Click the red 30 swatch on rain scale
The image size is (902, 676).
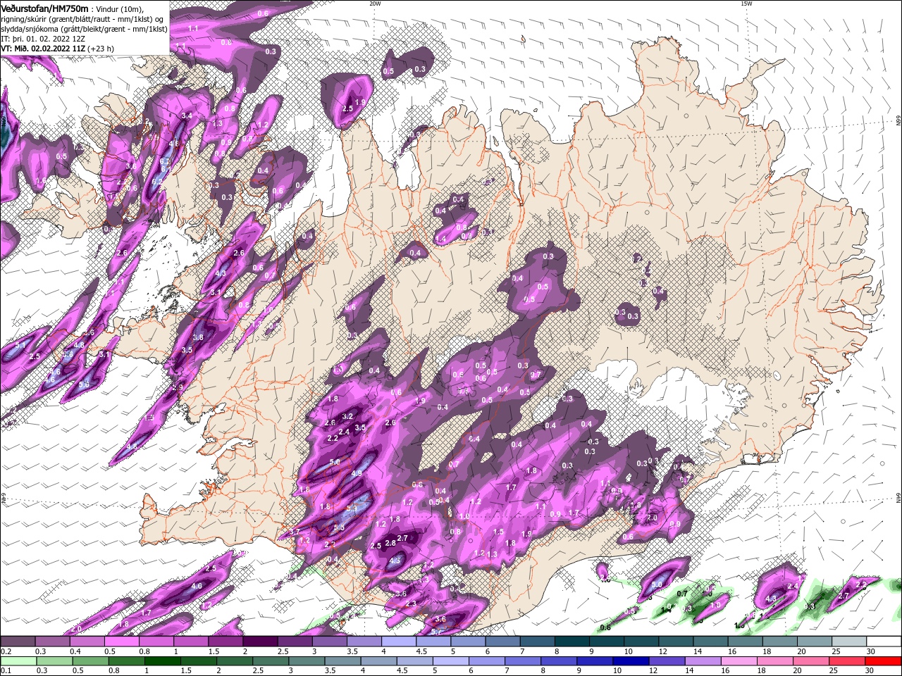(884, 661)
